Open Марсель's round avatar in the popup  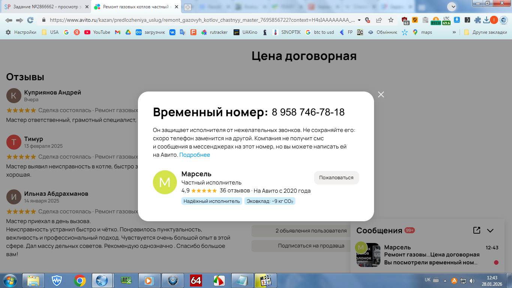pyautogui.click(x=165, y=182)
